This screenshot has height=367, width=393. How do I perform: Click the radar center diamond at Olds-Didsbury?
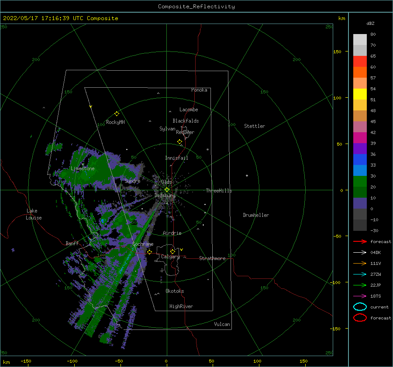coord(167,190)
